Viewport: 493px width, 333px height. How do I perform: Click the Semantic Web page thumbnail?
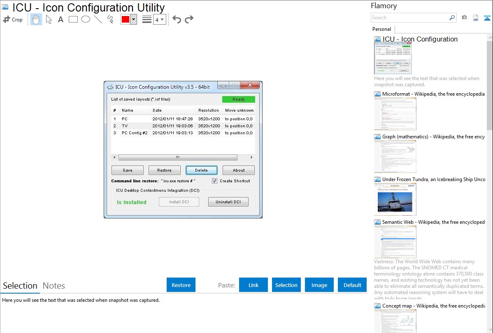[395, 242]
